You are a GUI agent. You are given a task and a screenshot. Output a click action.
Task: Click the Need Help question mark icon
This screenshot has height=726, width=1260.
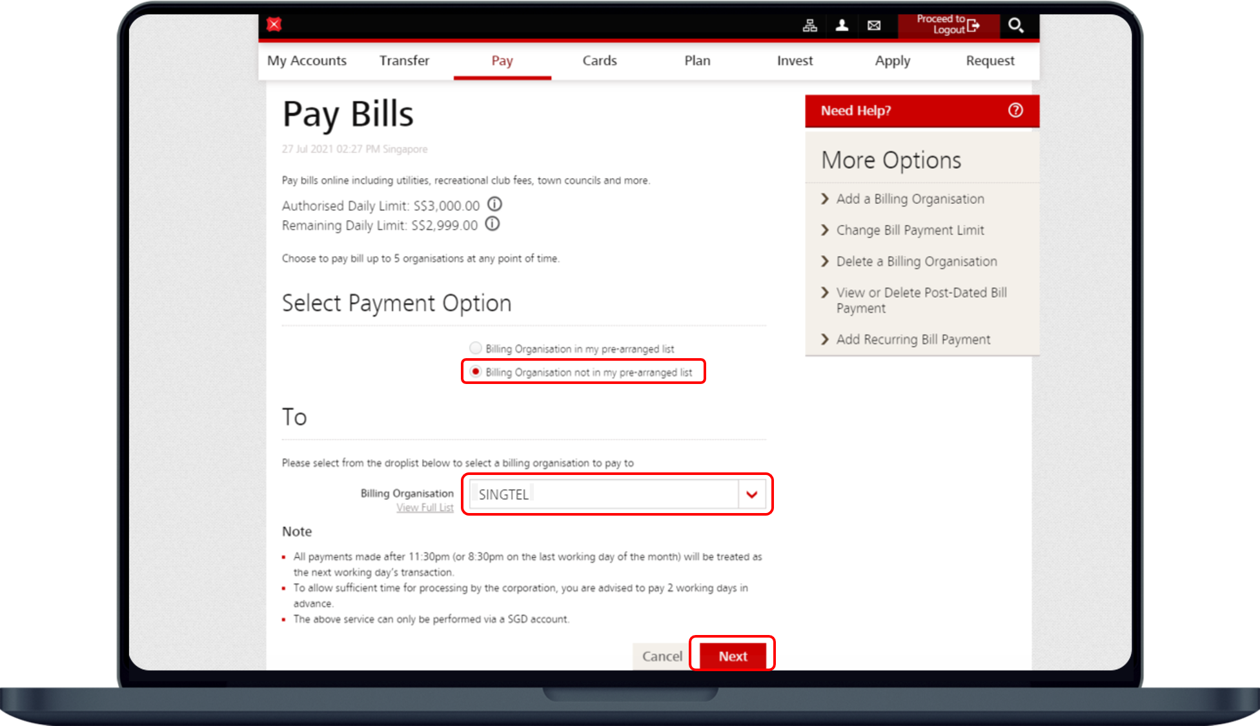click(x=1015, y=110)
